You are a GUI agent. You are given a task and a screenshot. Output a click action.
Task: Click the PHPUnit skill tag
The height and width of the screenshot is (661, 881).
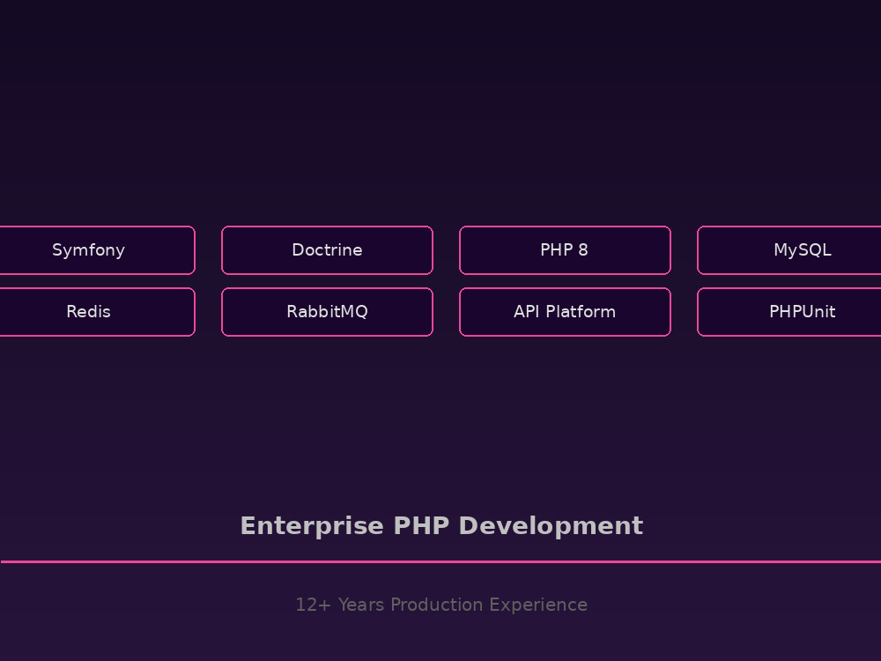788,312
